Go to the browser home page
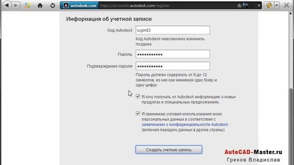Image resolution: width=294 pixels, height=165 pixels. coord(40,5)
